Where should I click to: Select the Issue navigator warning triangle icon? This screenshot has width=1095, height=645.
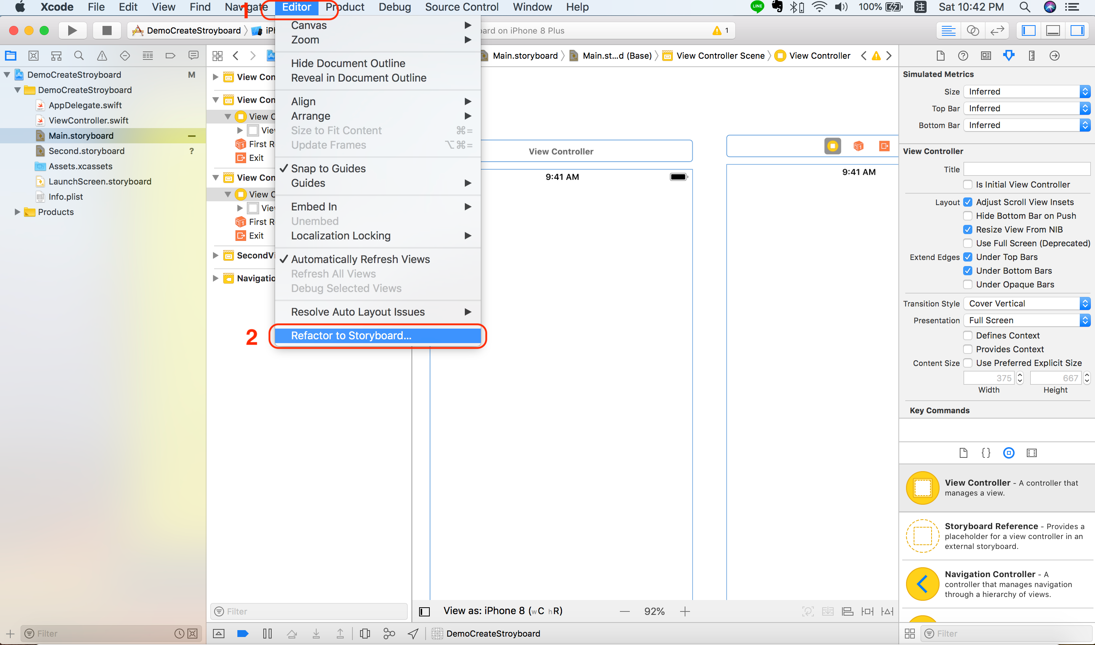coord(102,56)
